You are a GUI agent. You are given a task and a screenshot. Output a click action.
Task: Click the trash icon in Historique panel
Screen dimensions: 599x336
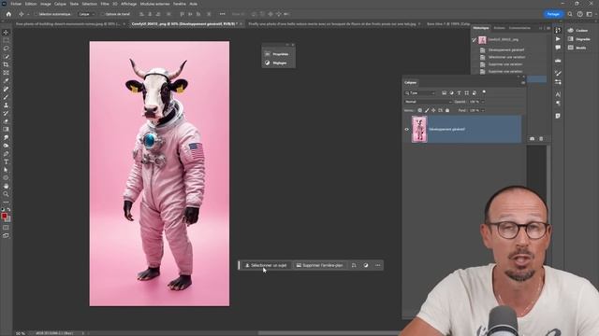pyautogui.click(x=541, y=139)
